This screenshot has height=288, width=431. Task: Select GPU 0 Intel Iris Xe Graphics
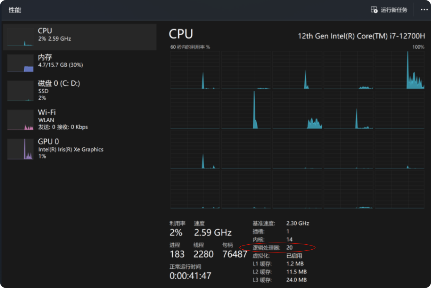click(x=80, y=148)
